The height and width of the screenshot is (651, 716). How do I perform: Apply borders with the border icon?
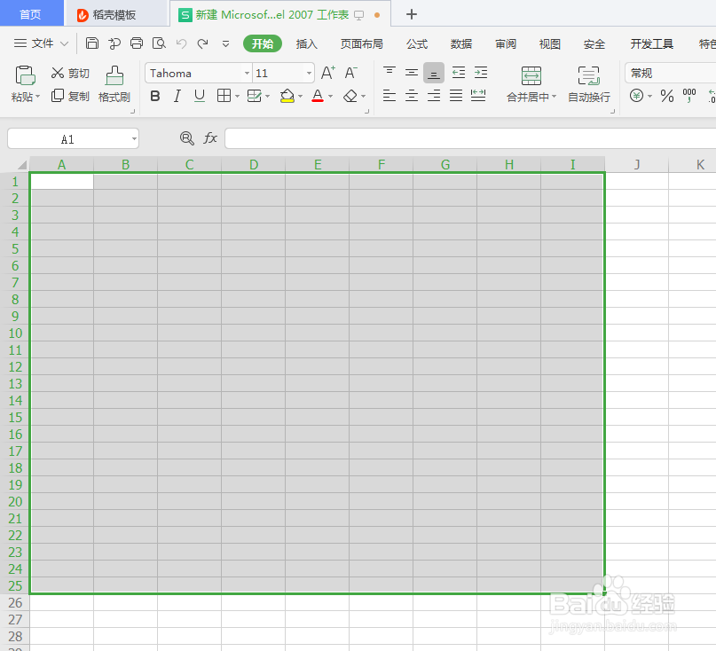click(224, 96)
